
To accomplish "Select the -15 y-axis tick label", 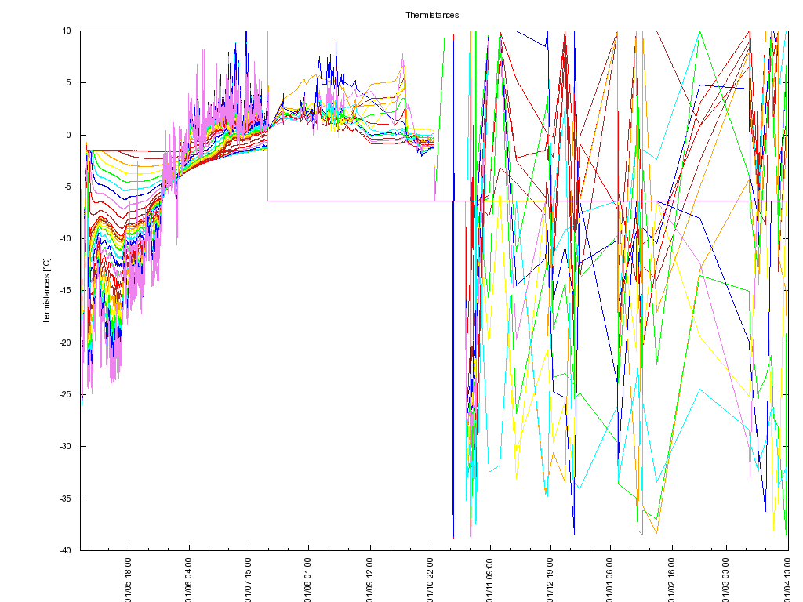I will point(65,291).
